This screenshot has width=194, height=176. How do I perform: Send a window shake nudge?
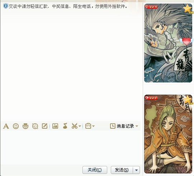(x=35, y=126)
